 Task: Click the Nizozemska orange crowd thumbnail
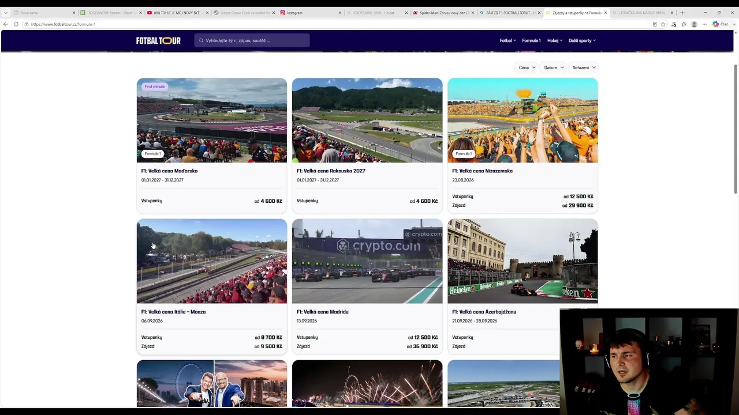(x=522, y=120)
